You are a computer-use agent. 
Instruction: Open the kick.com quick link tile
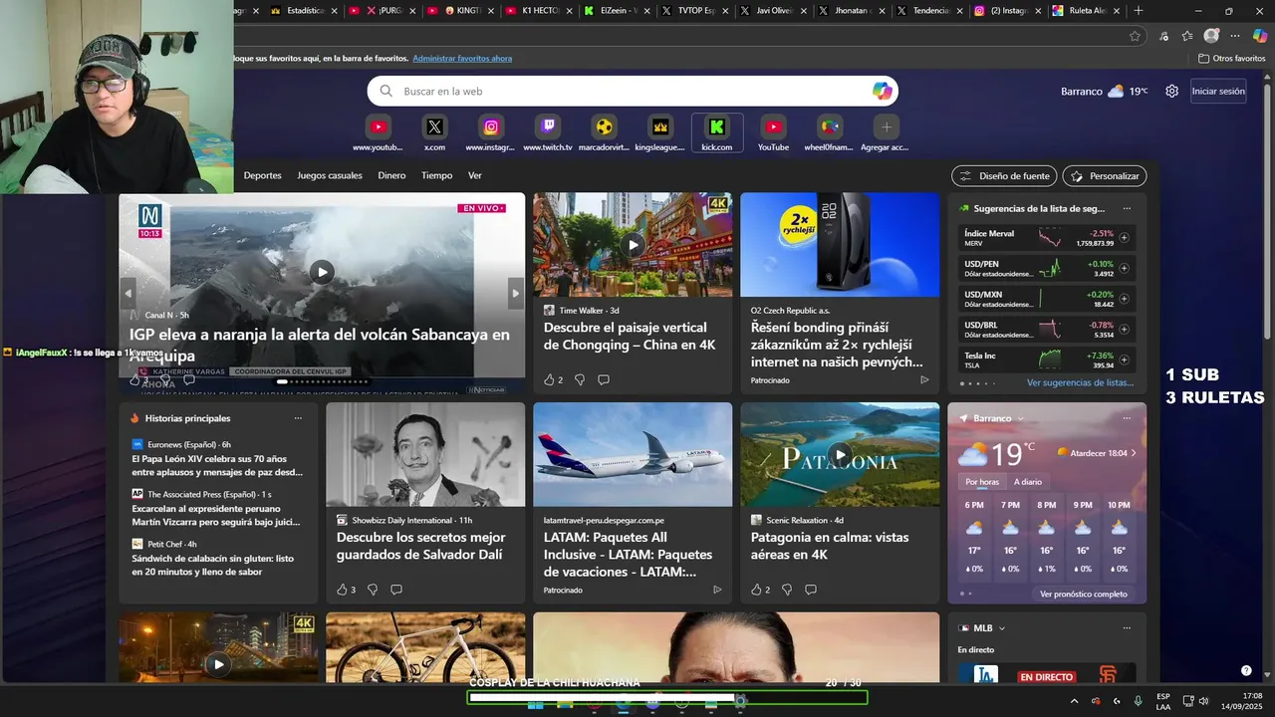(x=717, y=133)
